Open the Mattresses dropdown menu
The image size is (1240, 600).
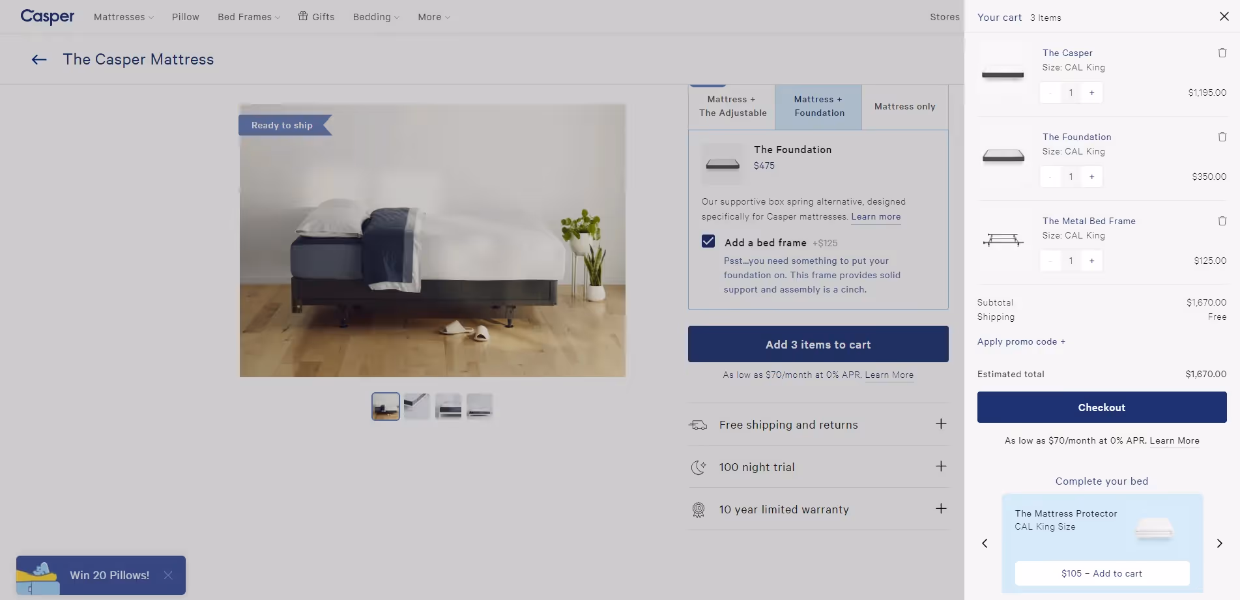[x=124, y=17]
